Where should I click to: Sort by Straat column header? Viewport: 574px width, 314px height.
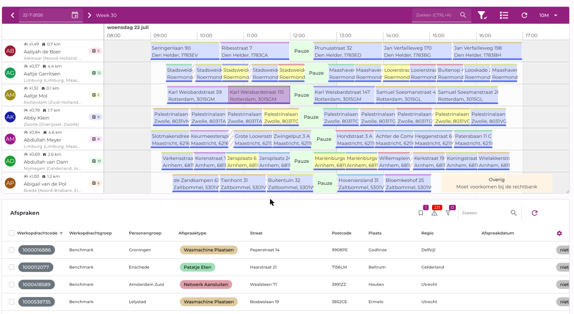point(256,233)
